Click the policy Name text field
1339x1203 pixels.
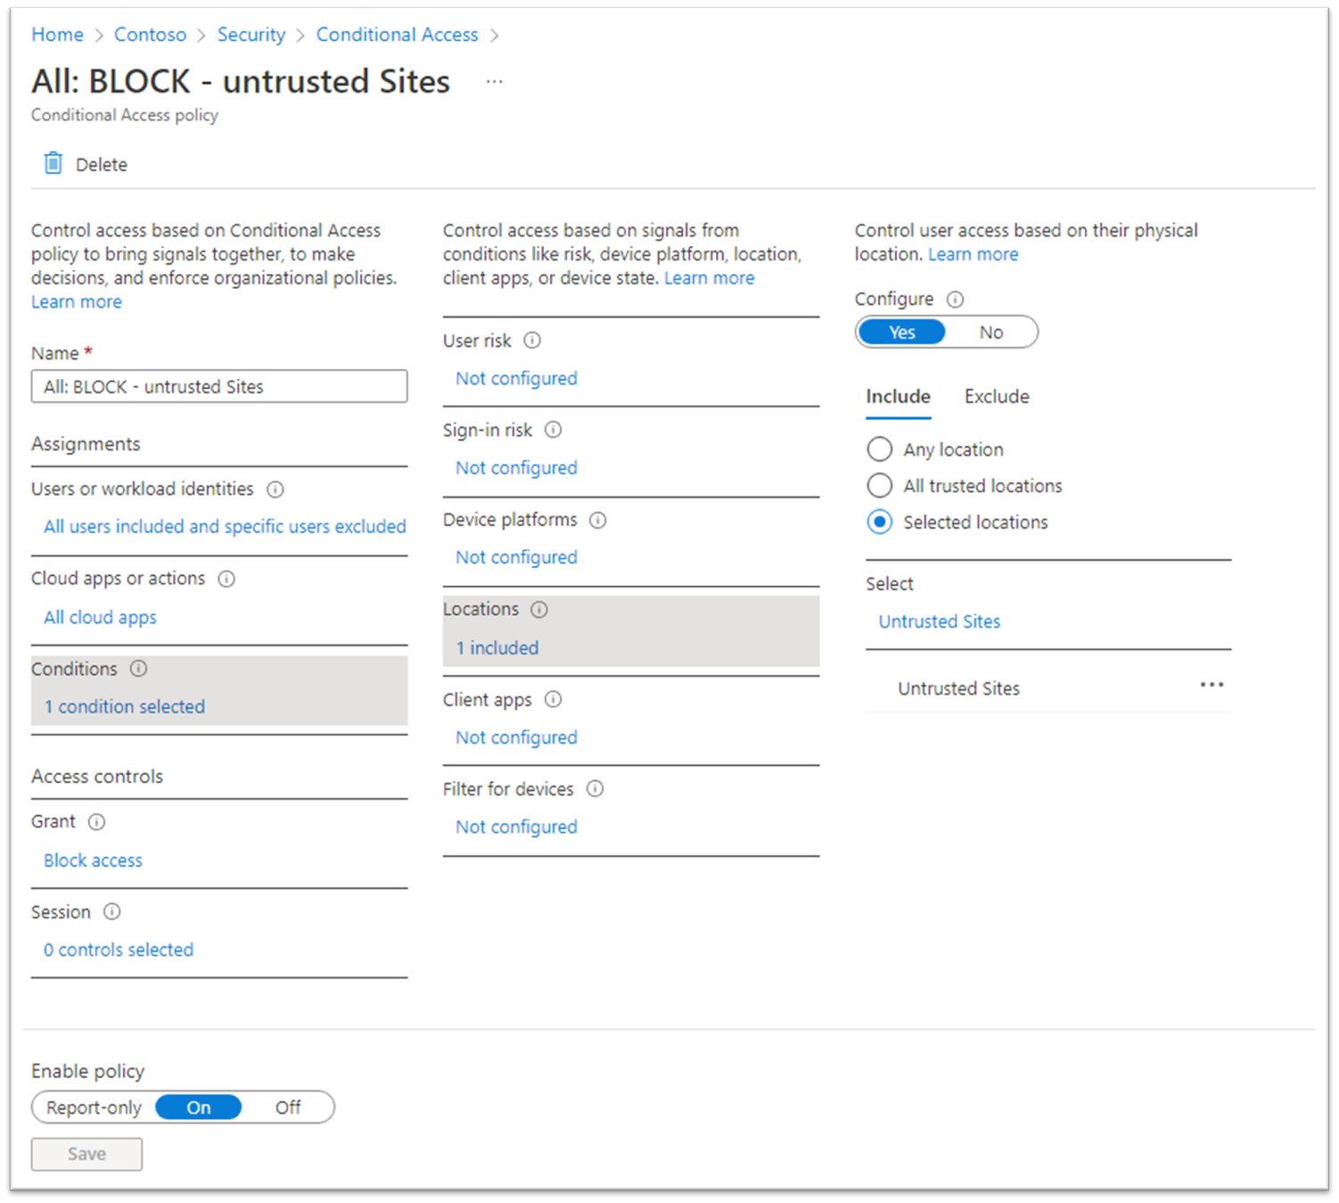pos(219,387)
